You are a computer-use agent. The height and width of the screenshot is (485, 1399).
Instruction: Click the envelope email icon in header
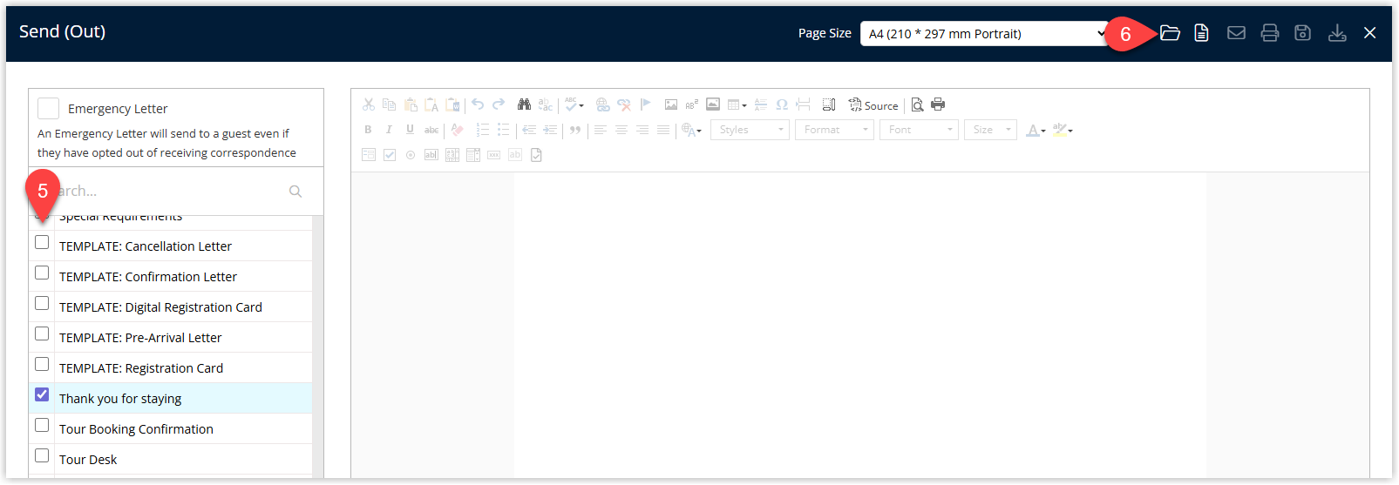coord(1236,33)
